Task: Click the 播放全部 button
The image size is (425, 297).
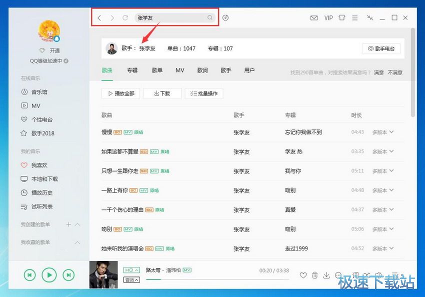Action: 120,93
